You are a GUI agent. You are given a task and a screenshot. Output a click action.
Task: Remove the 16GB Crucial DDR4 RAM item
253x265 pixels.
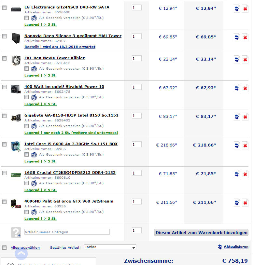[x=245, y=174]
